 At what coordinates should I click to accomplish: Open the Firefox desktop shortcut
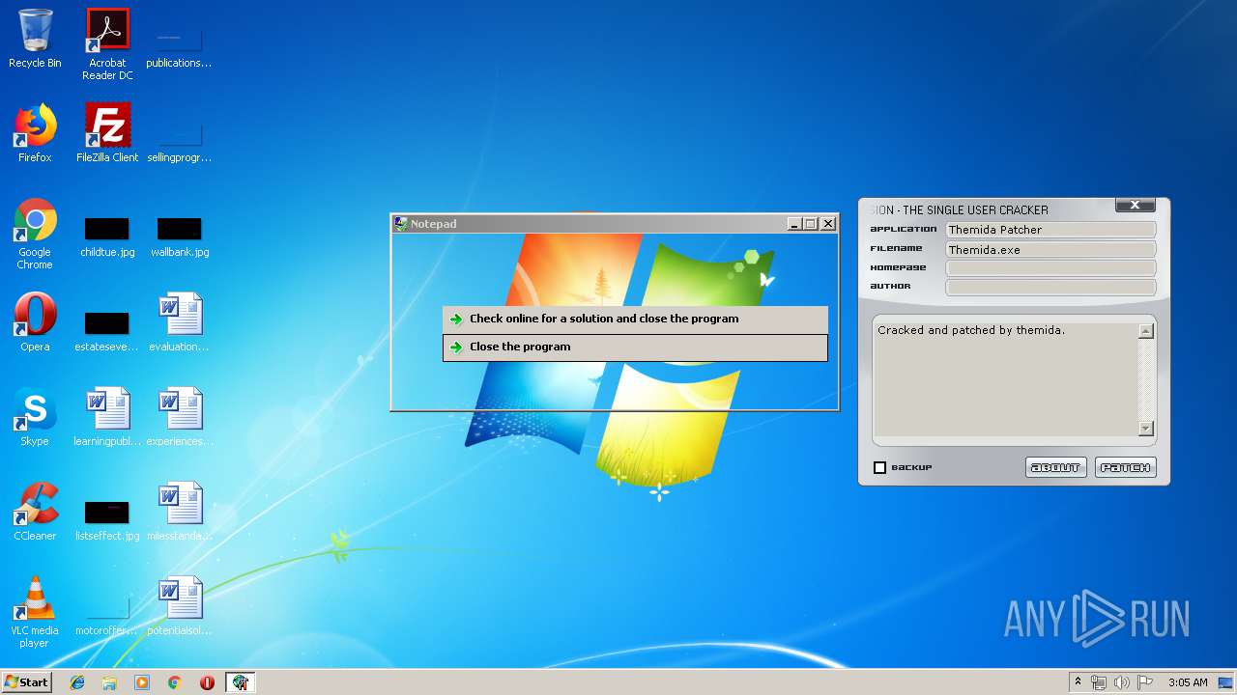coord(35,133)
